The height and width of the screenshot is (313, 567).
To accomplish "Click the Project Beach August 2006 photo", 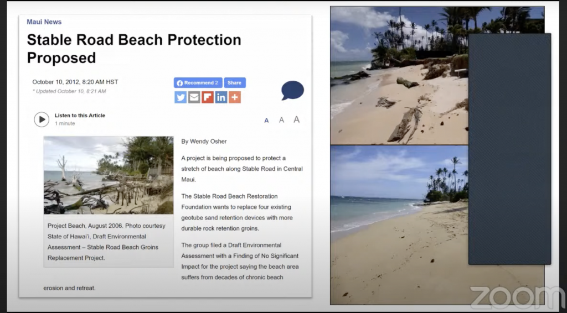I will [x=109, y=175].
